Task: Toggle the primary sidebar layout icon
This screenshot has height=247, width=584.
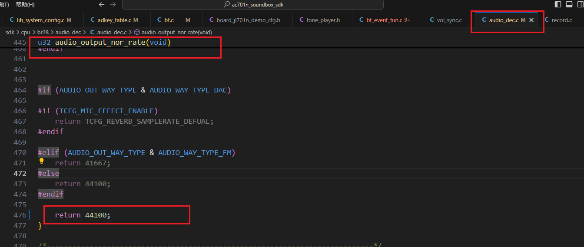Action: (558, 4)
